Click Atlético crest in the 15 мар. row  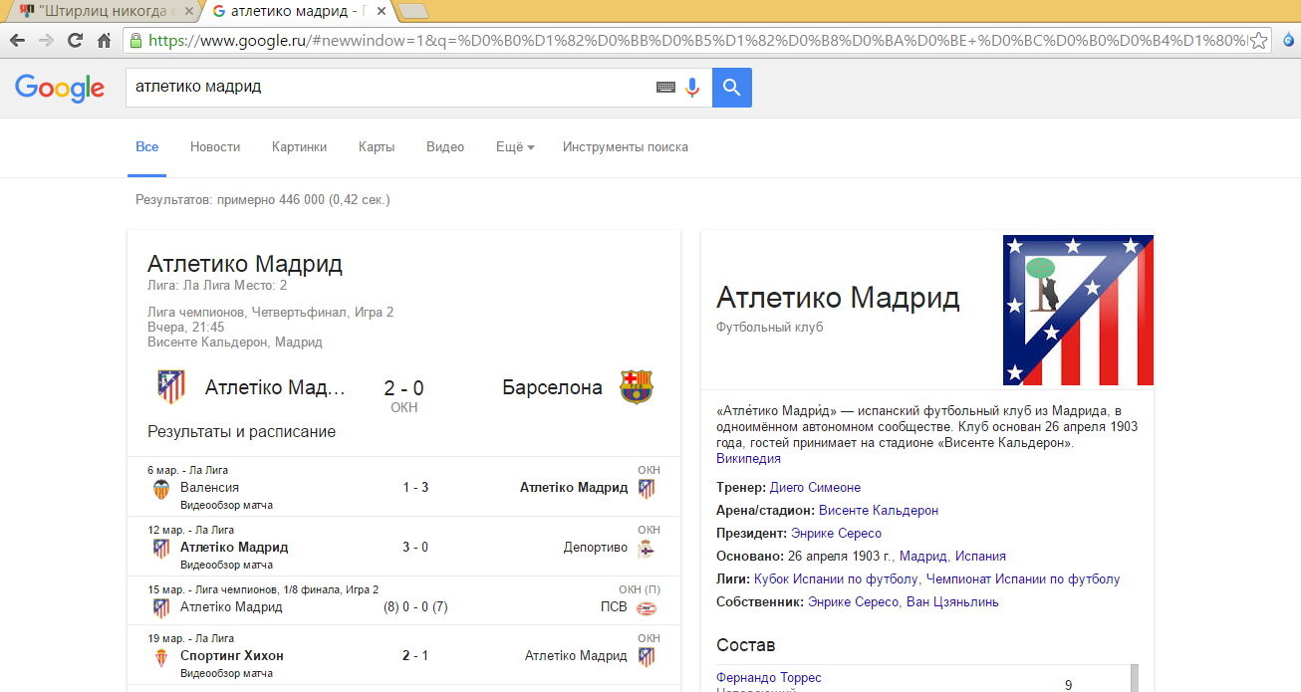coord(160,607)
